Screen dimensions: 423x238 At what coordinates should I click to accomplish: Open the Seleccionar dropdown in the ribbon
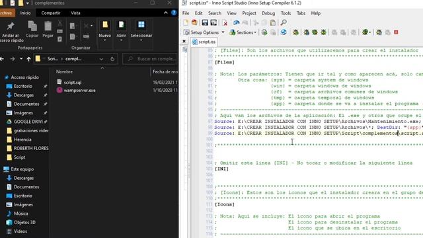pyautogui.click(x=141, y=31)
